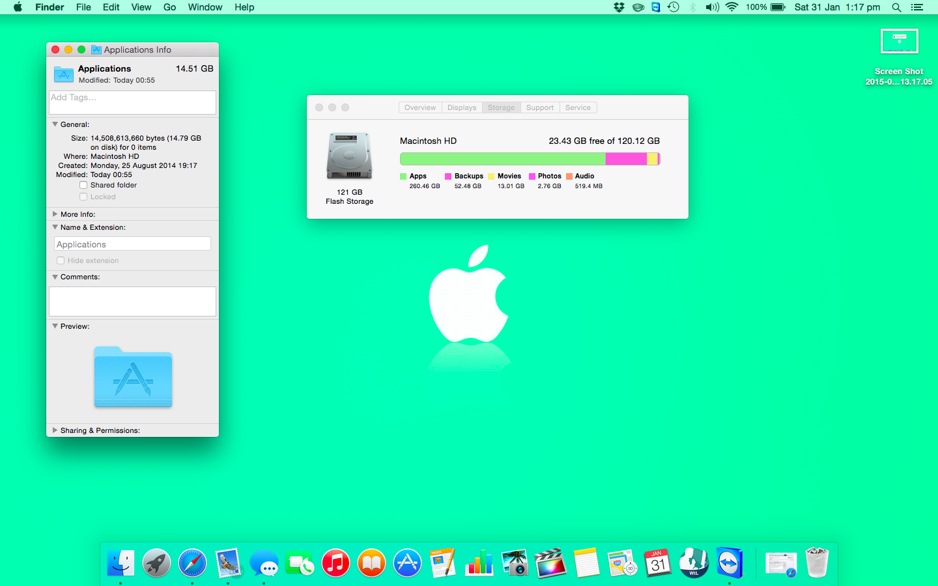
Task: Open the document stack beside the Trash
Action: click(x=781, y=563)
